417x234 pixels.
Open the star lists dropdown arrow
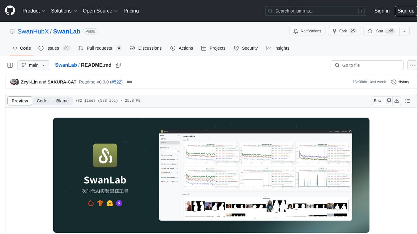pyautogui.click(x=404, y=31)
